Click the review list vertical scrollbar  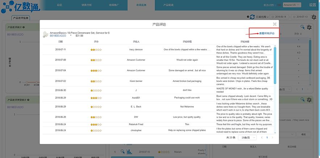pyautogui.click(x=275, y=65)
